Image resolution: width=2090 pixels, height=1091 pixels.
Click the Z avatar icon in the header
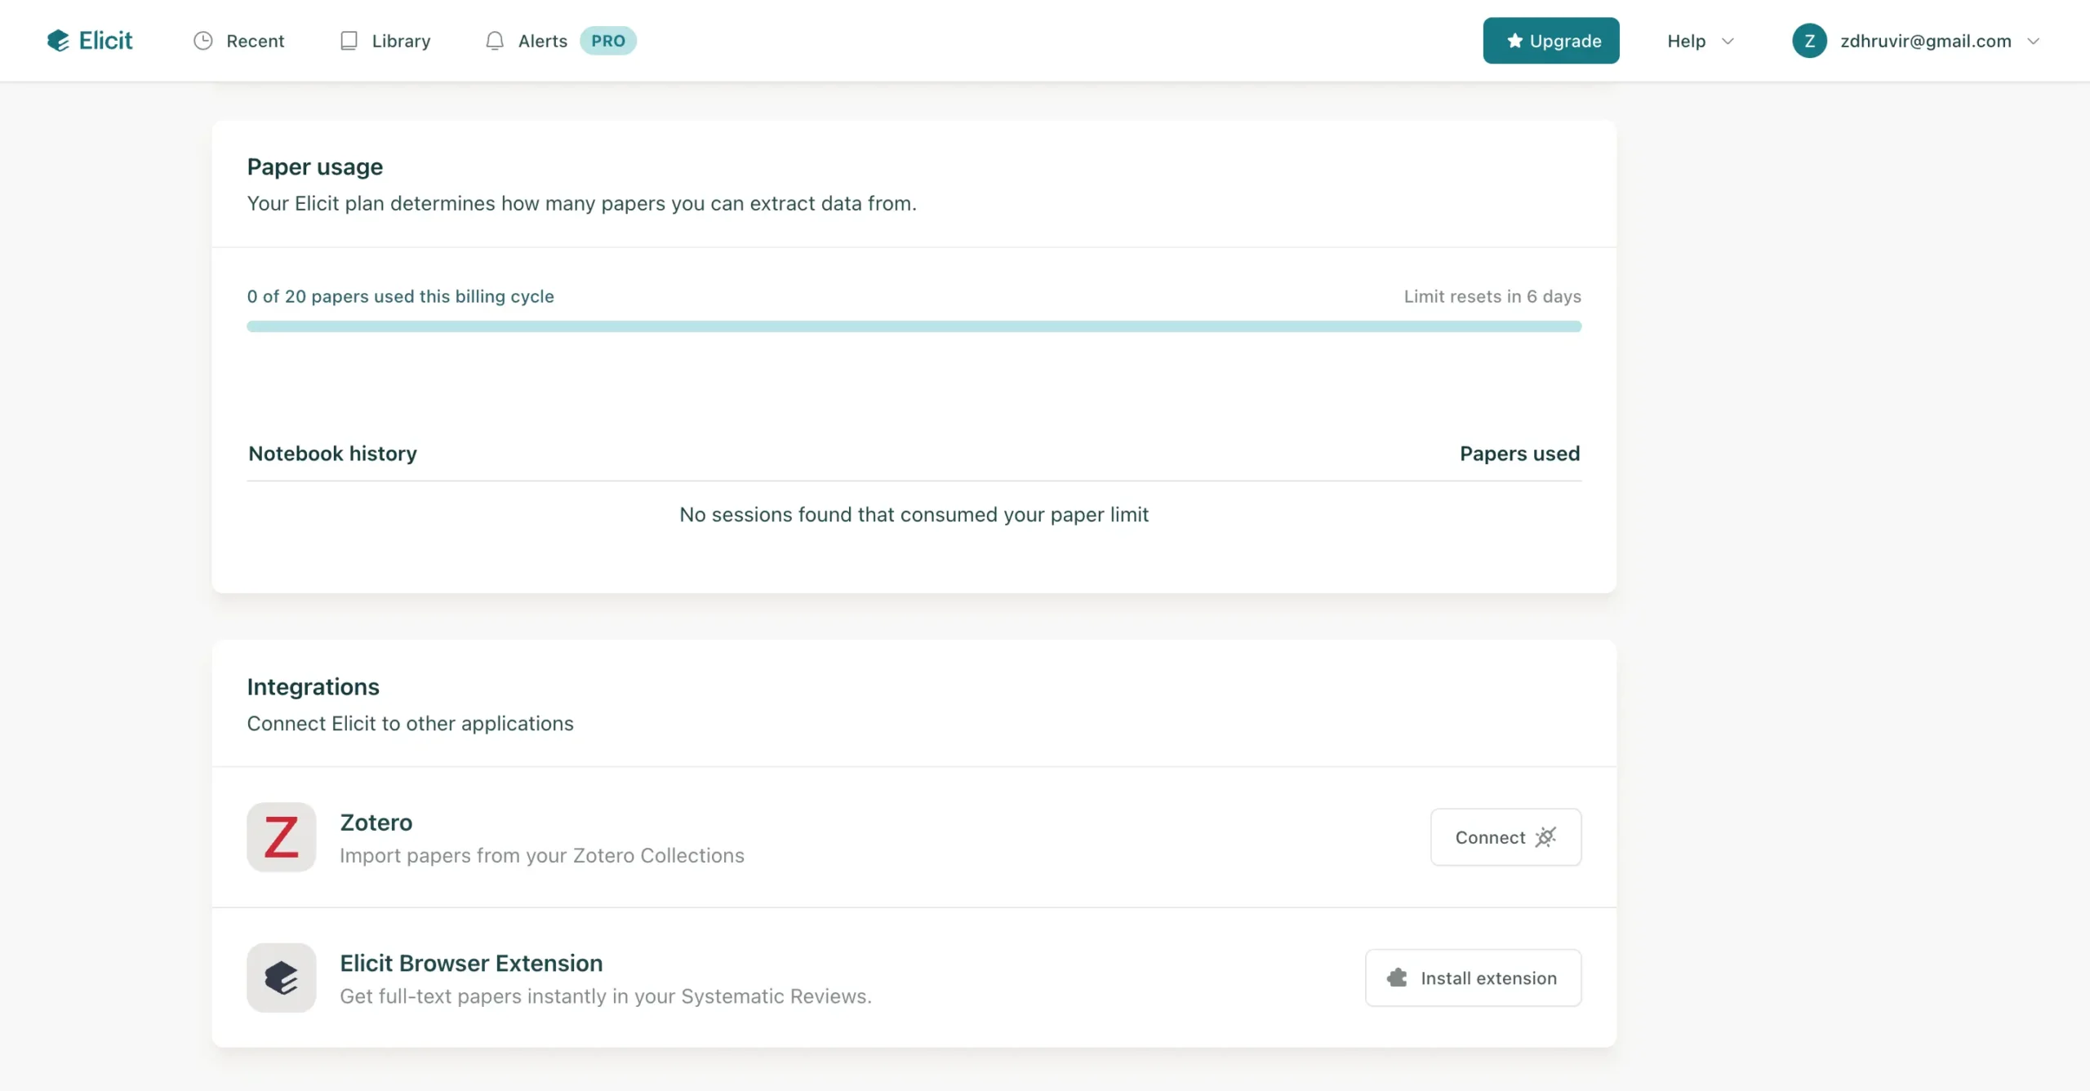pos(1809,41)
